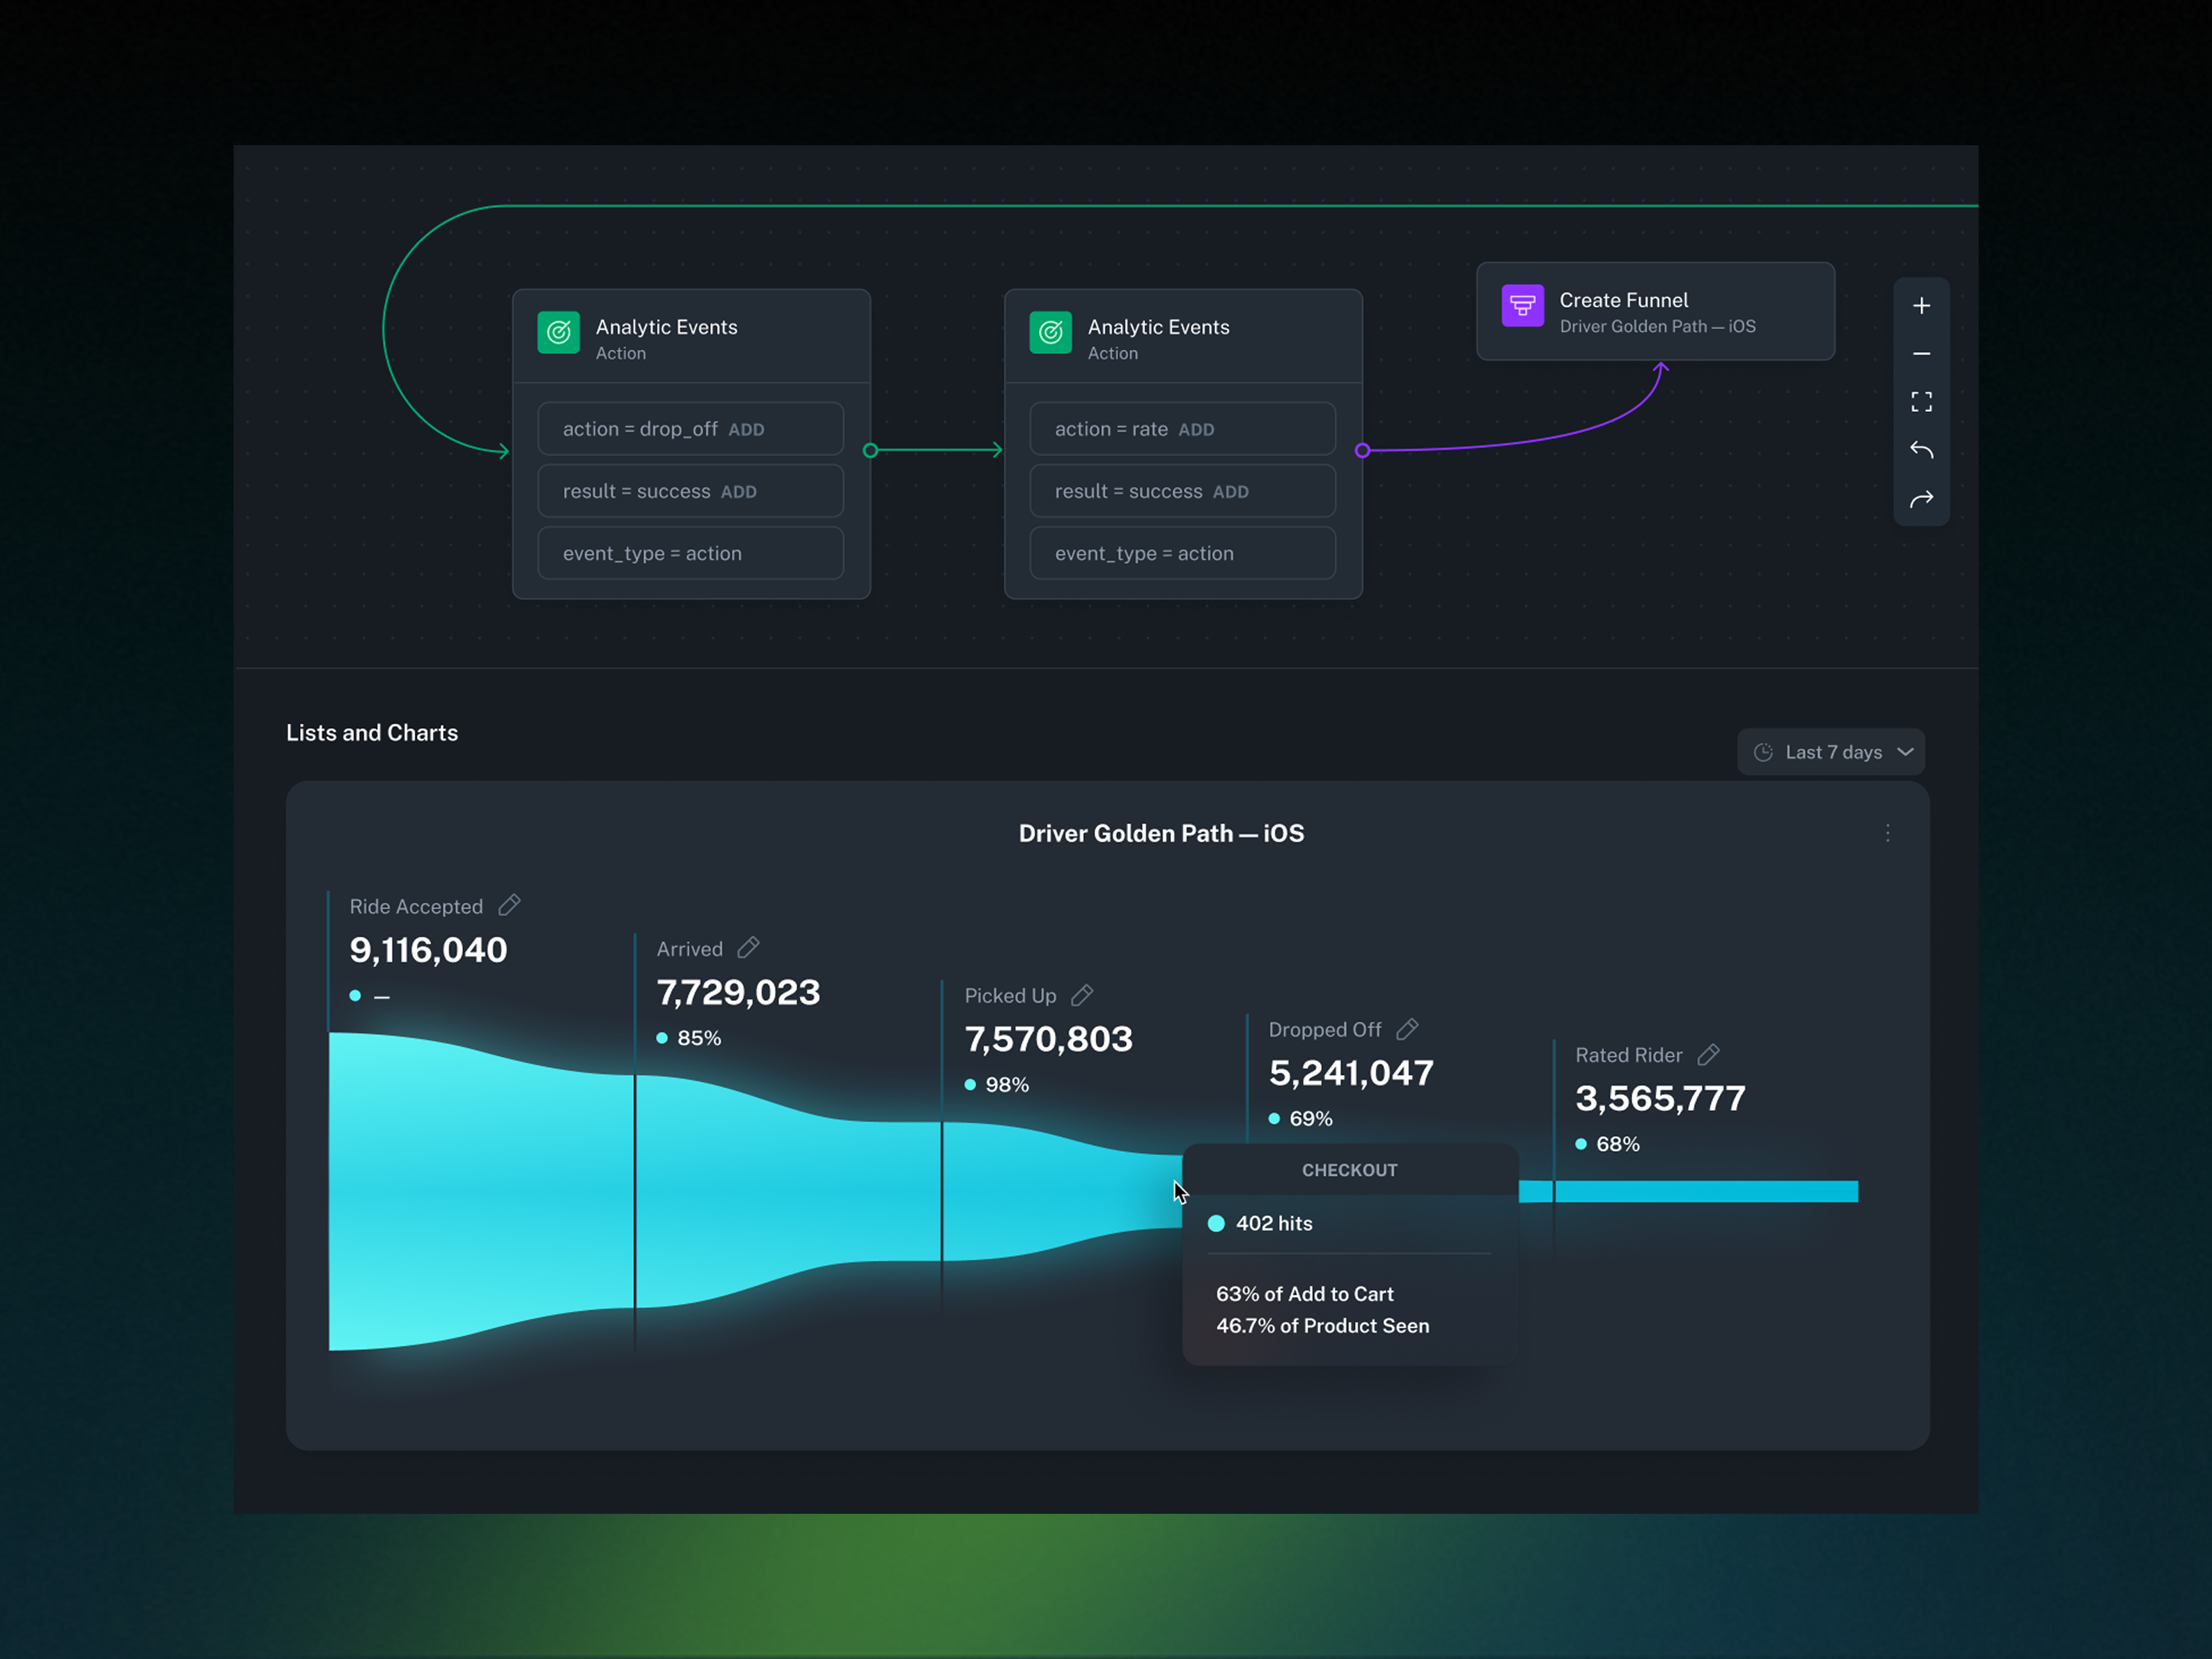This screenshot has width=2212, height=1659.
Task: Click edit icon beside Picked Up
Action: click(1082, 995)
